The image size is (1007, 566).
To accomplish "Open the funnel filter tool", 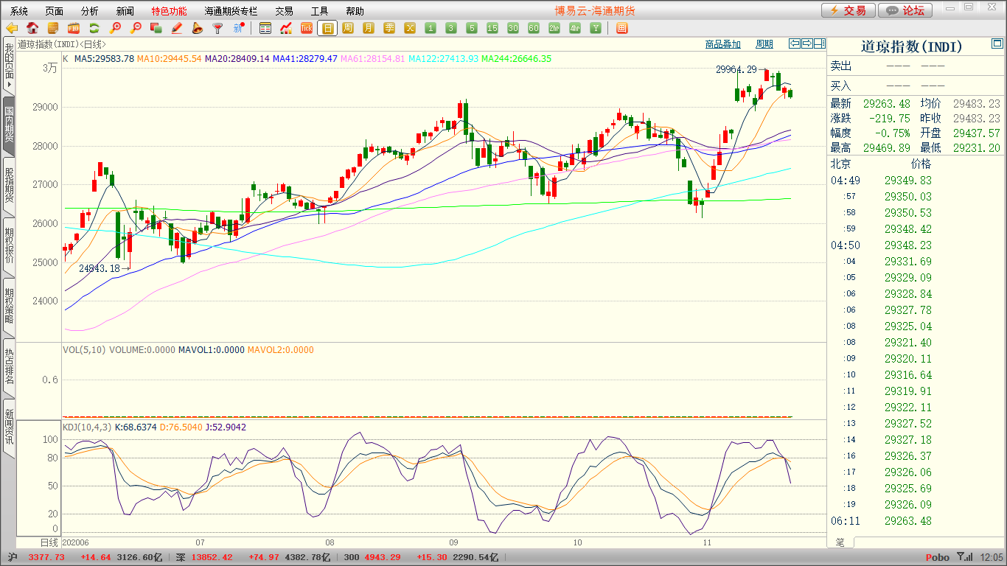I will point(217,29).
